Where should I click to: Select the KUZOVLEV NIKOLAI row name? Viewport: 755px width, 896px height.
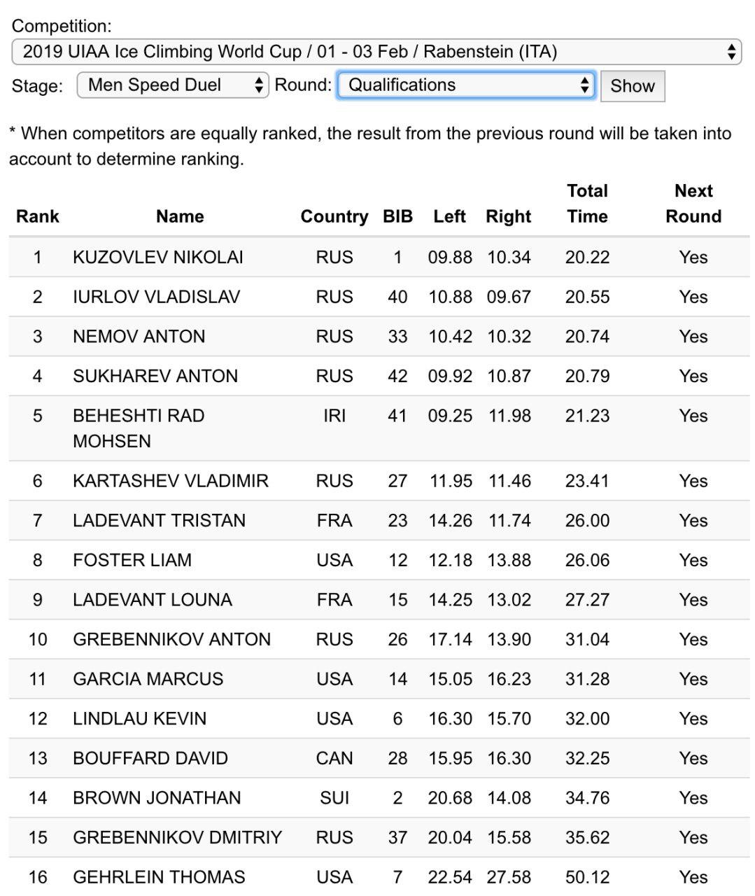158,257
